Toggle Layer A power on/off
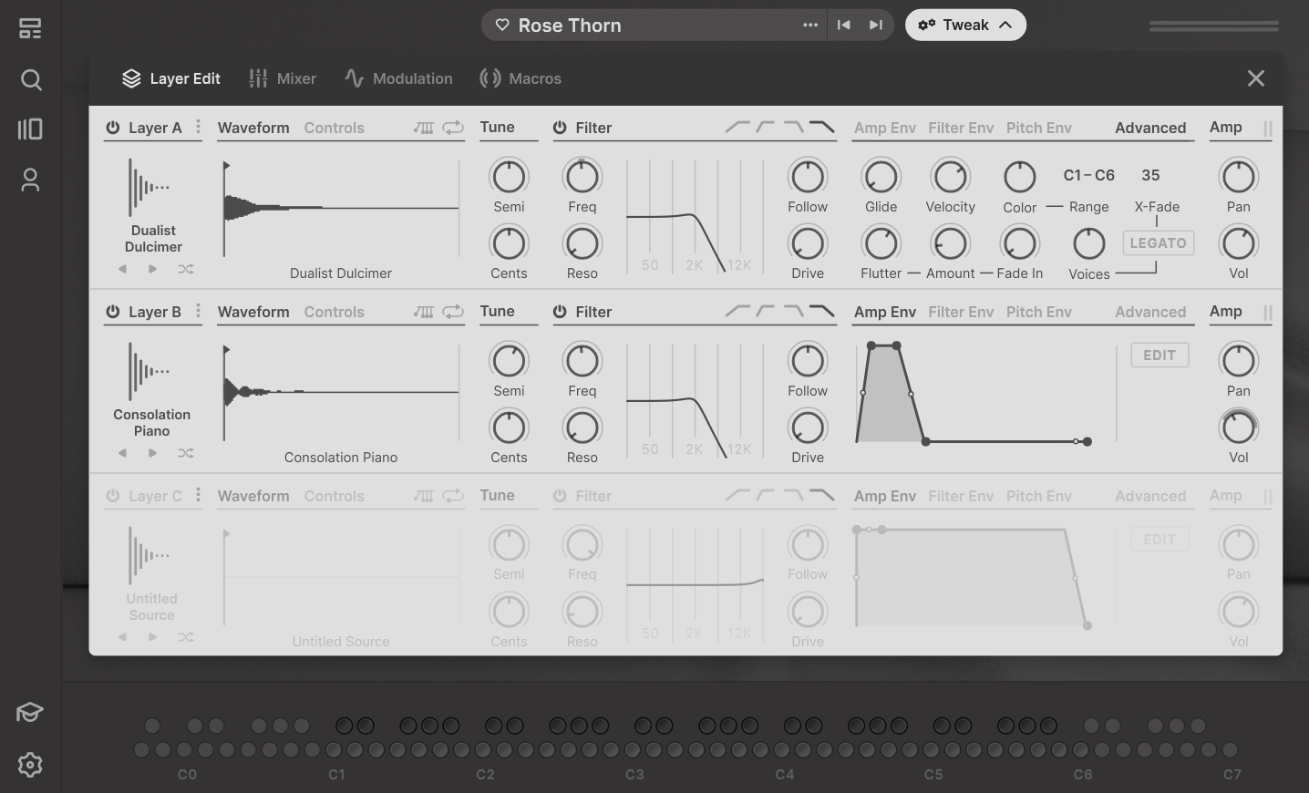 click(x=113, y=128)
